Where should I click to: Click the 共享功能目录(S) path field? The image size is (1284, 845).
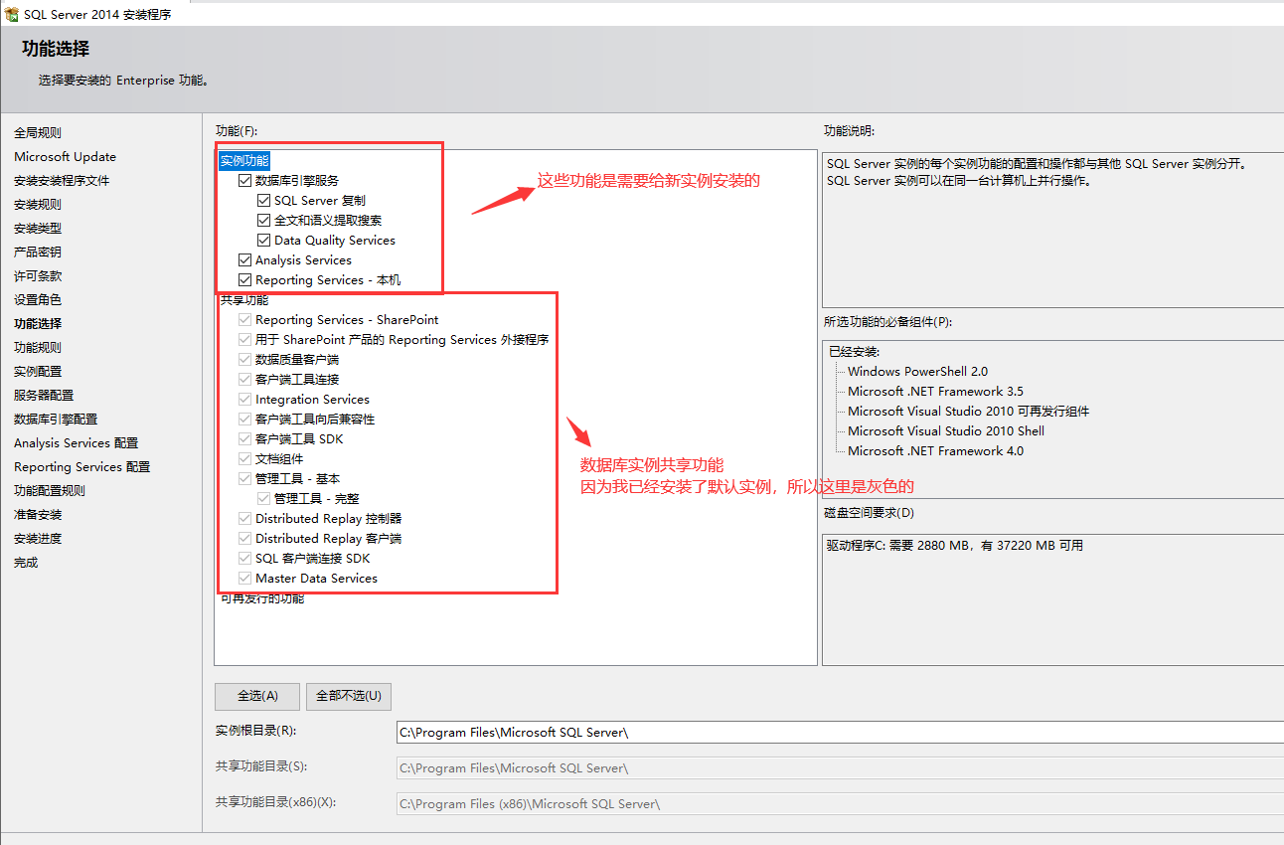[x=840, y=768]
